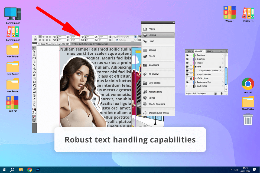Screen dimensions: 260x173
Task: Open Notes panel icon
Action: pos(145,98)
